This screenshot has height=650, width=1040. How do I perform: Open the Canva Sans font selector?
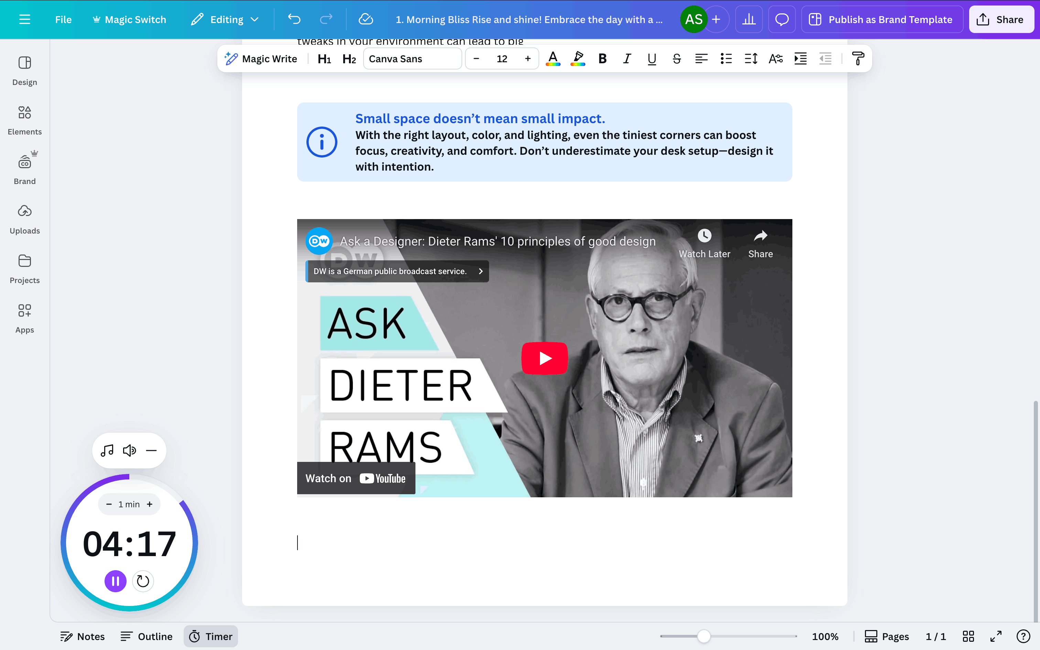[412, 59]
